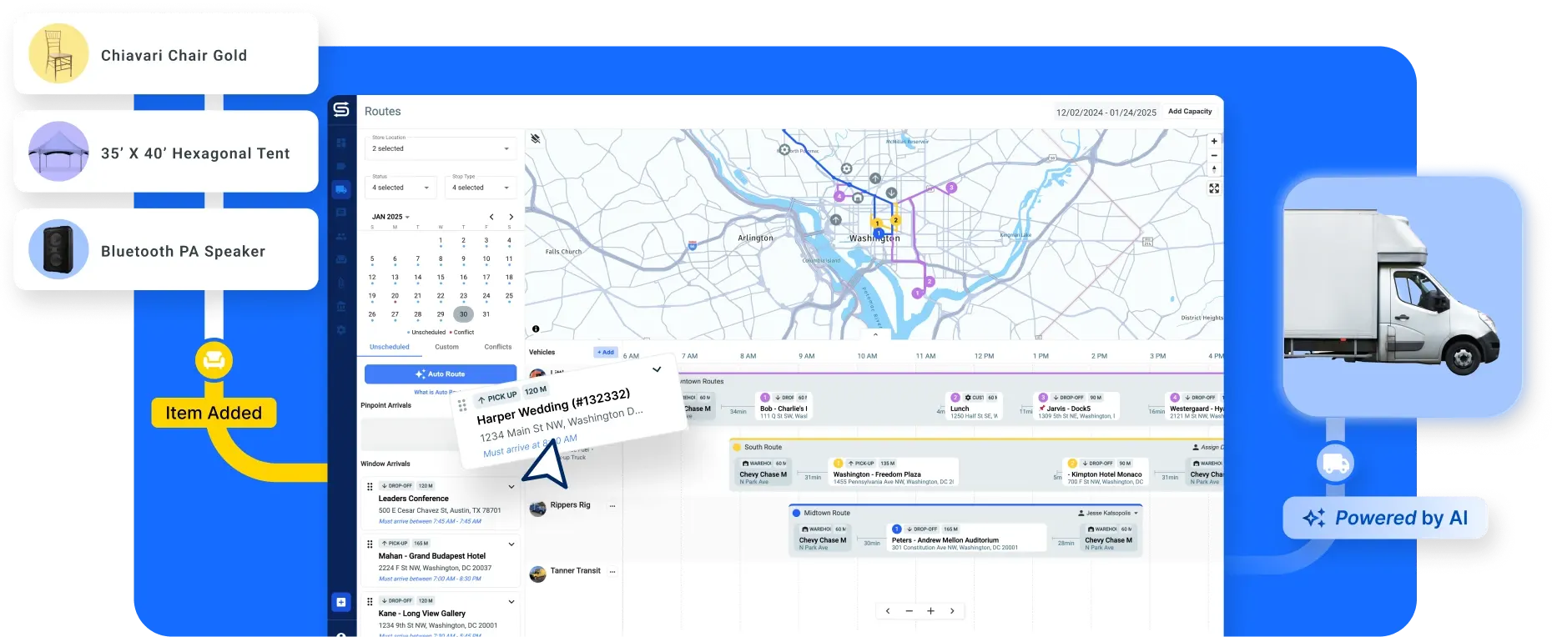Expand the Mahan - Grand Budapest Hotel card
This screenshot has width=1552, height=637.
(511, 544)
